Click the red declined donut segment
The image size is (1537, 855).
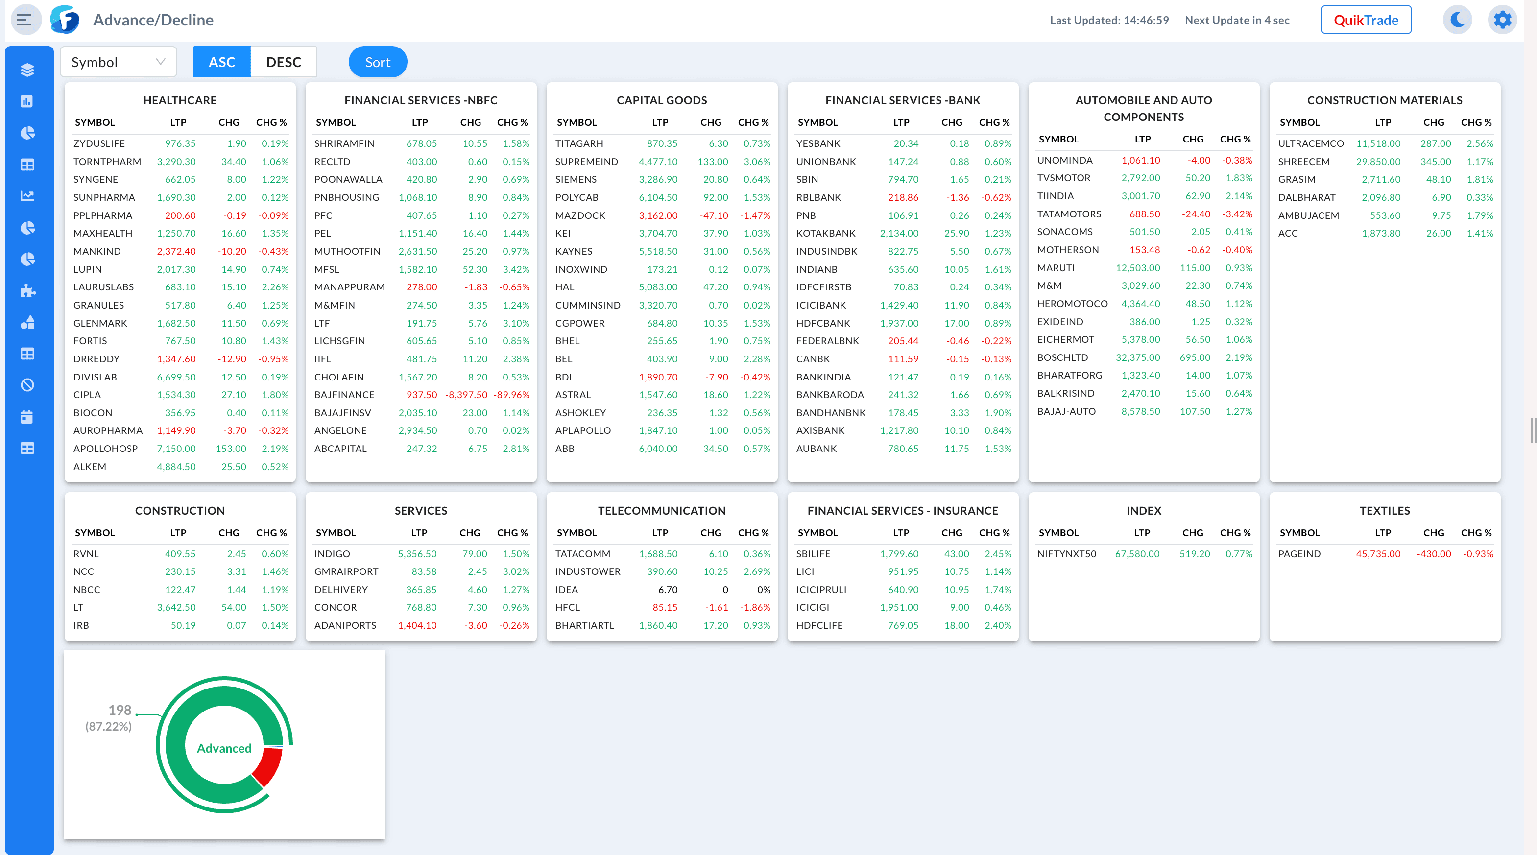tap(268, 767)
